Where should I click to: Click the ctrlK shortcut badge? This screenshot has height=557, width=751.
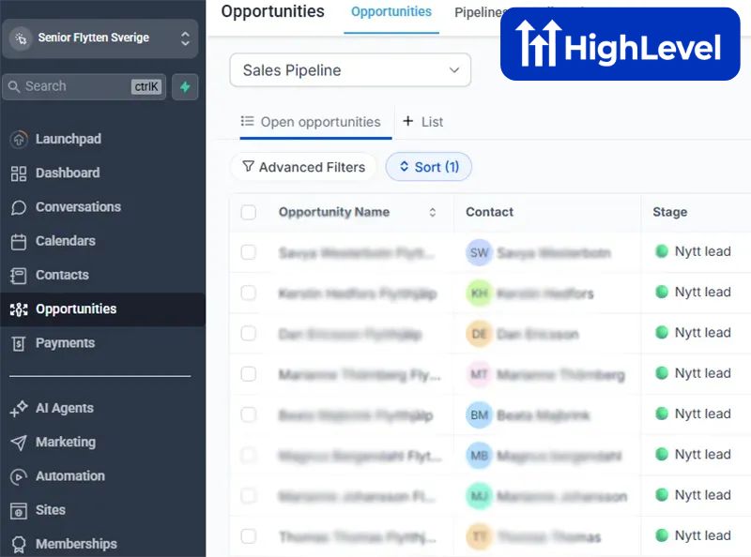(146, 86)
